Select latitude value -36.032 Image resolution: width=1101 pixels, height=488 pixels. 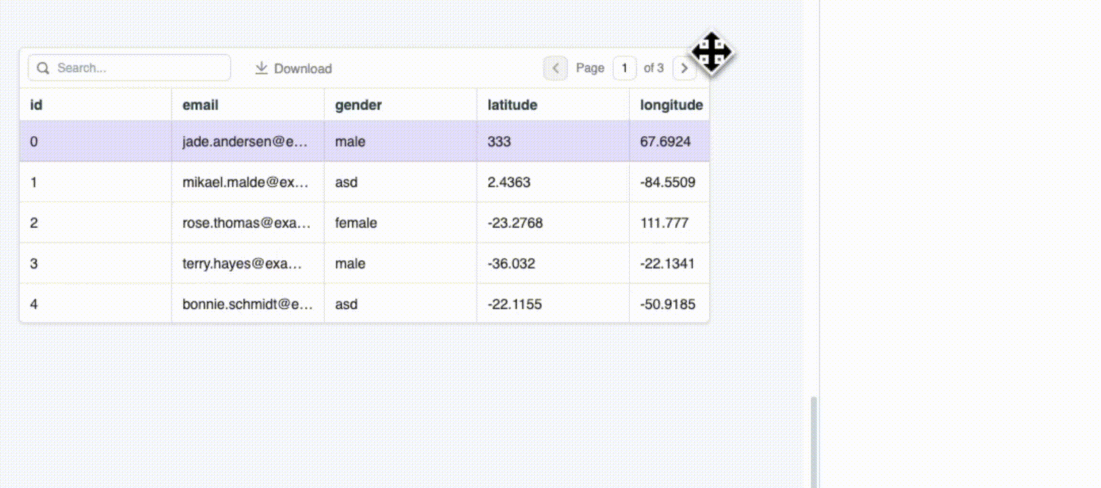(x=511, y=264)
